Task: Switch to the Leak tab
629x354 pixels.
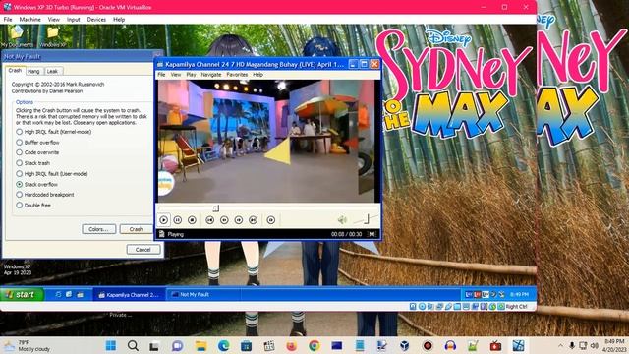Action: click(x=52, y=71)
